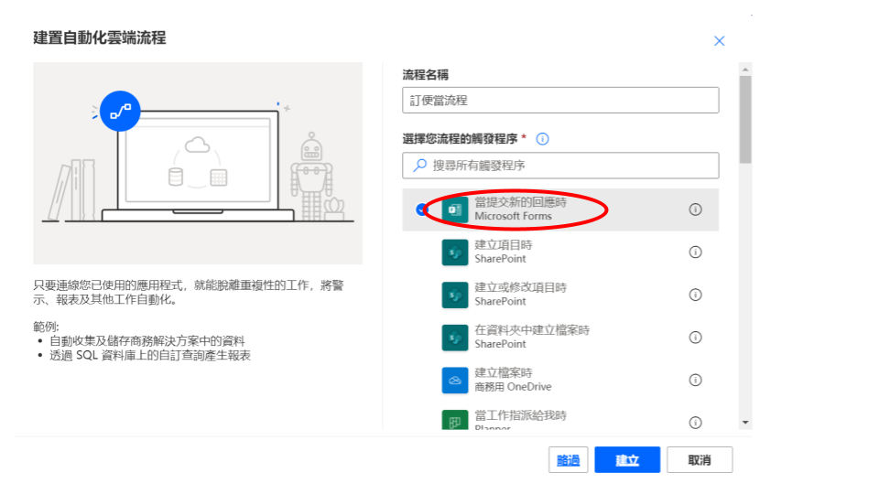The image size is (879, 494).
Task: Click the laptop illustration image
Action: point(198,163)
